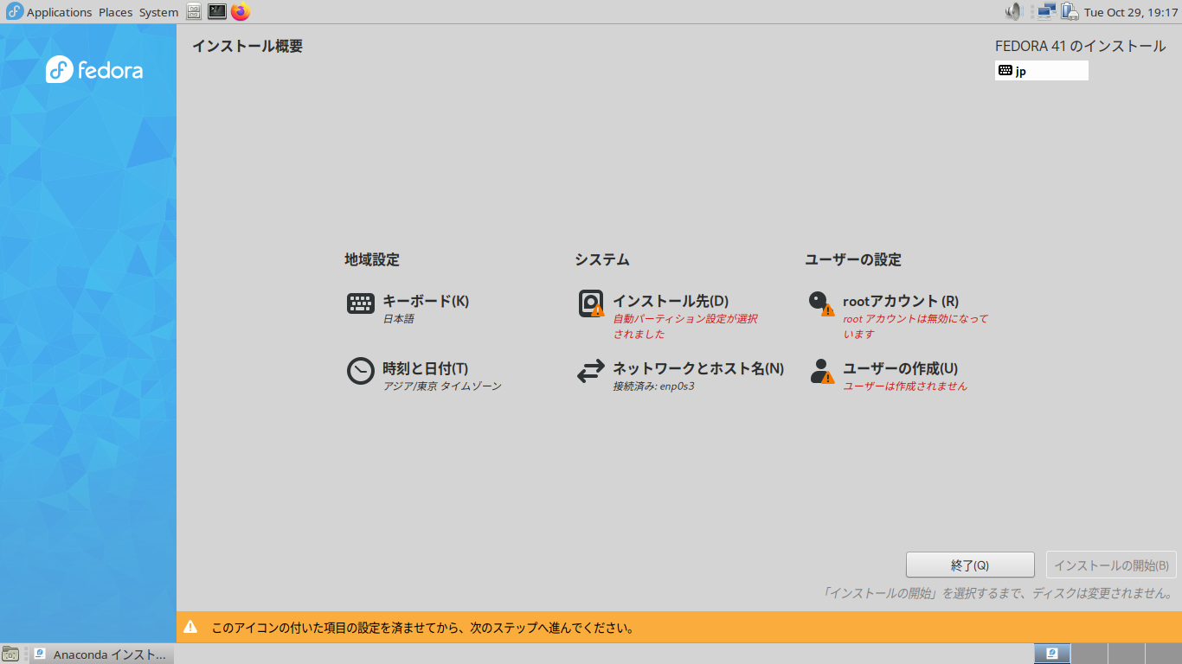1182x664 pixels.
Task: Open the System menu
Action: tap(158, 12)
